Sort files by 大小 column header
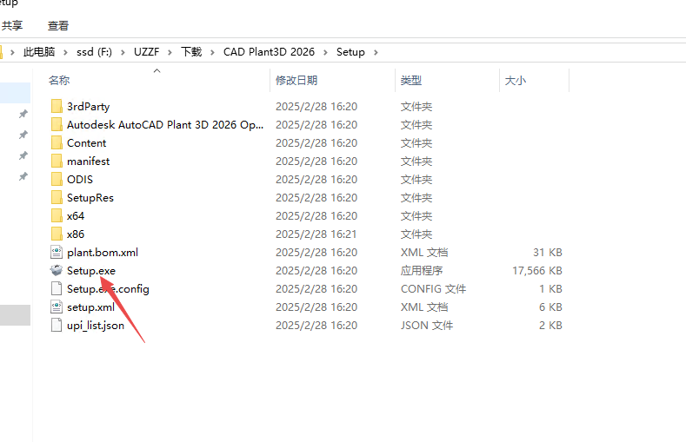The image size is (686, 442). coord(516,81)
